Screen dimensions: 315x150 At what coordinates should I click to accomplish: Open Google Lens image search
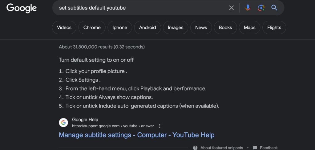click(x=261, y=8)
